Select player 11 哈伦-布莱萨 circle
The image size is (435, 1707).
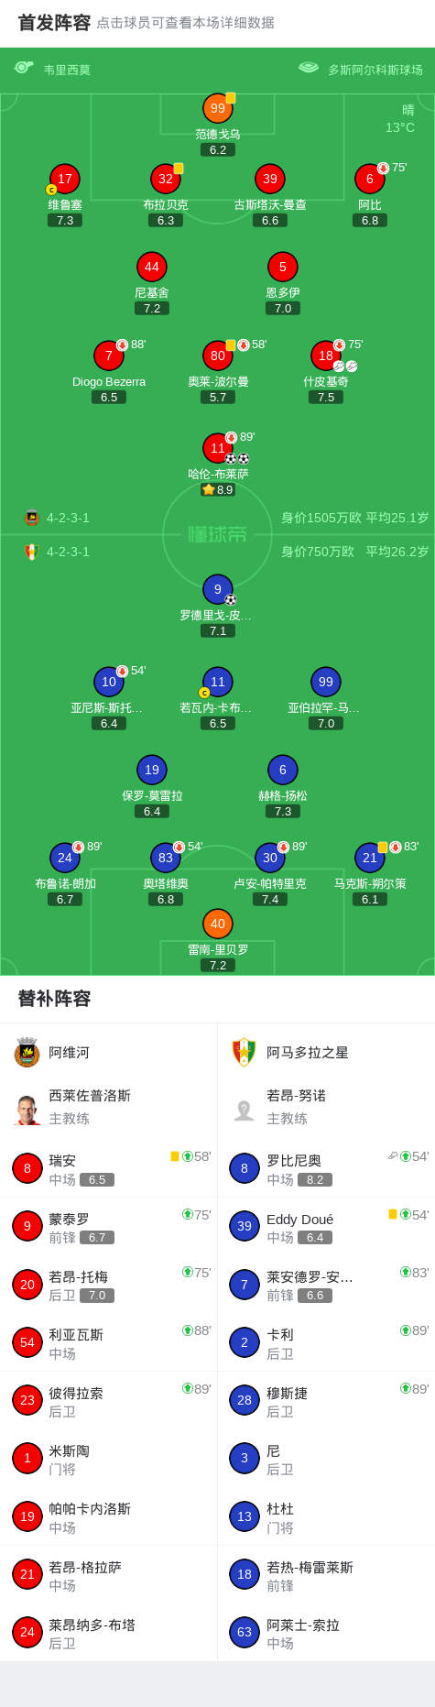(217, 448)
